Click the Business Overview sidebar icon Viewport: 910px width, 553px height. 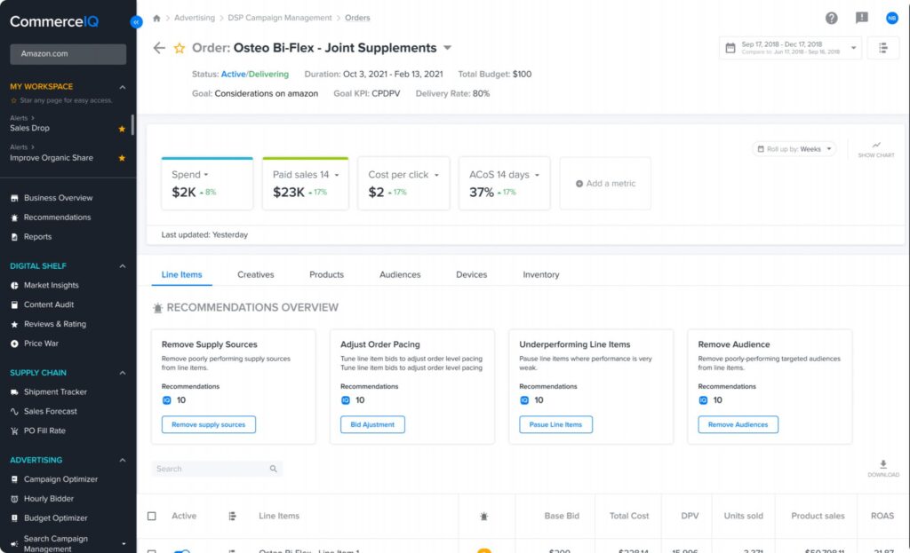click(x=14, y=198)
